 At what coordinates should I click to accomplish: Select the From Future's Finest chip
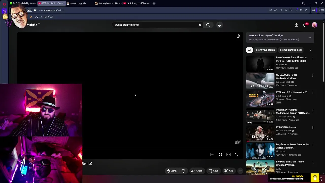[291, 50]
